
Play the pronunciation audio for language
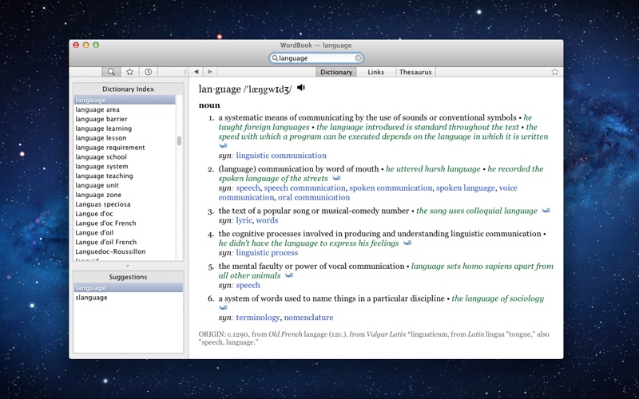pos(300,88)
